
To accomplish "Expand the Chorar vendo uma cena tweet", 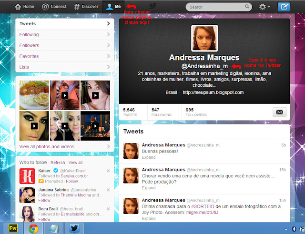I will pyautogui.click(x=149, y=188).
